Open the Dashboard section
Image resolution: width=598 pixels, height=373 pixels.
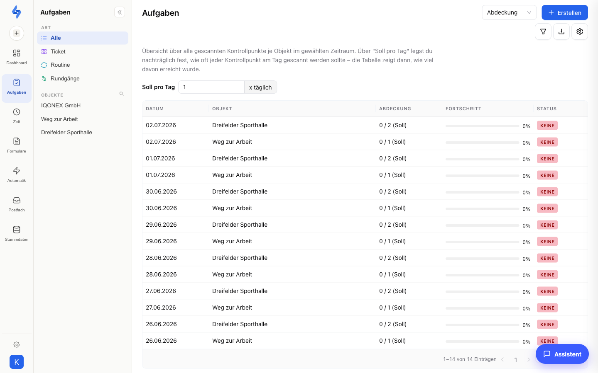(x=17, y=57)
